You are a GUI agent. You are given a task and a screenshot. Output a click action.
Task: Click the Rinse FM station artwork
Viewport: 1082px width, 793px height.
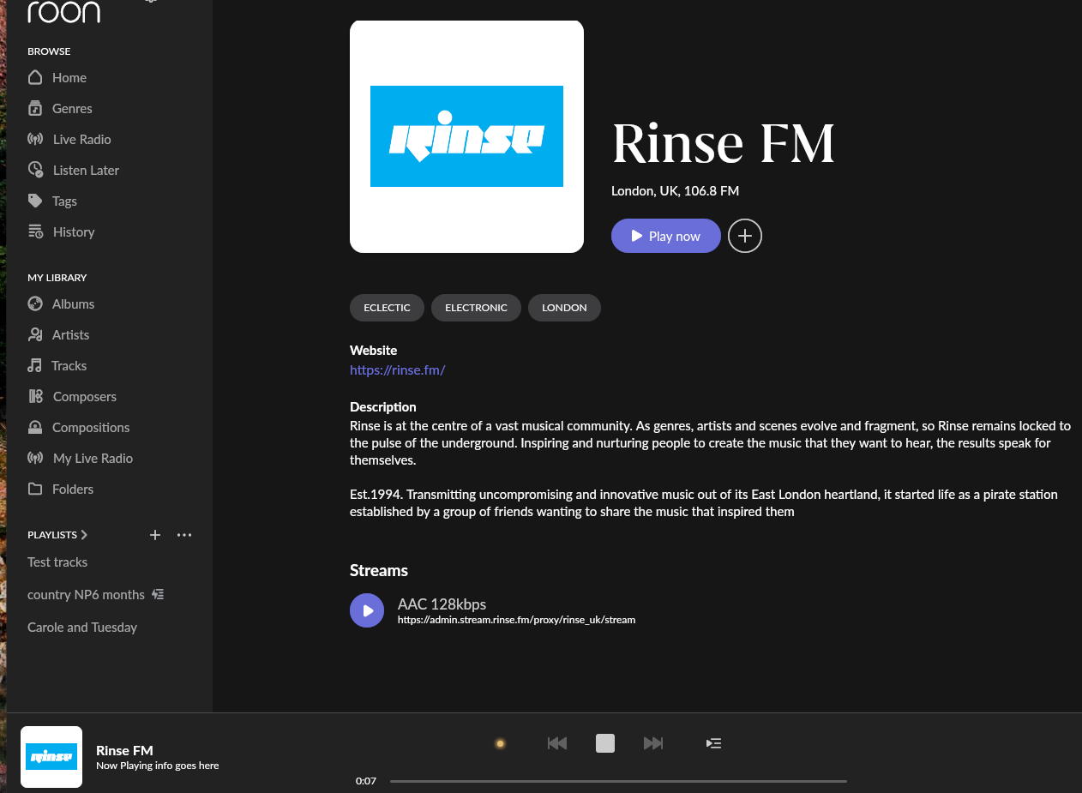tap(466, 136)
